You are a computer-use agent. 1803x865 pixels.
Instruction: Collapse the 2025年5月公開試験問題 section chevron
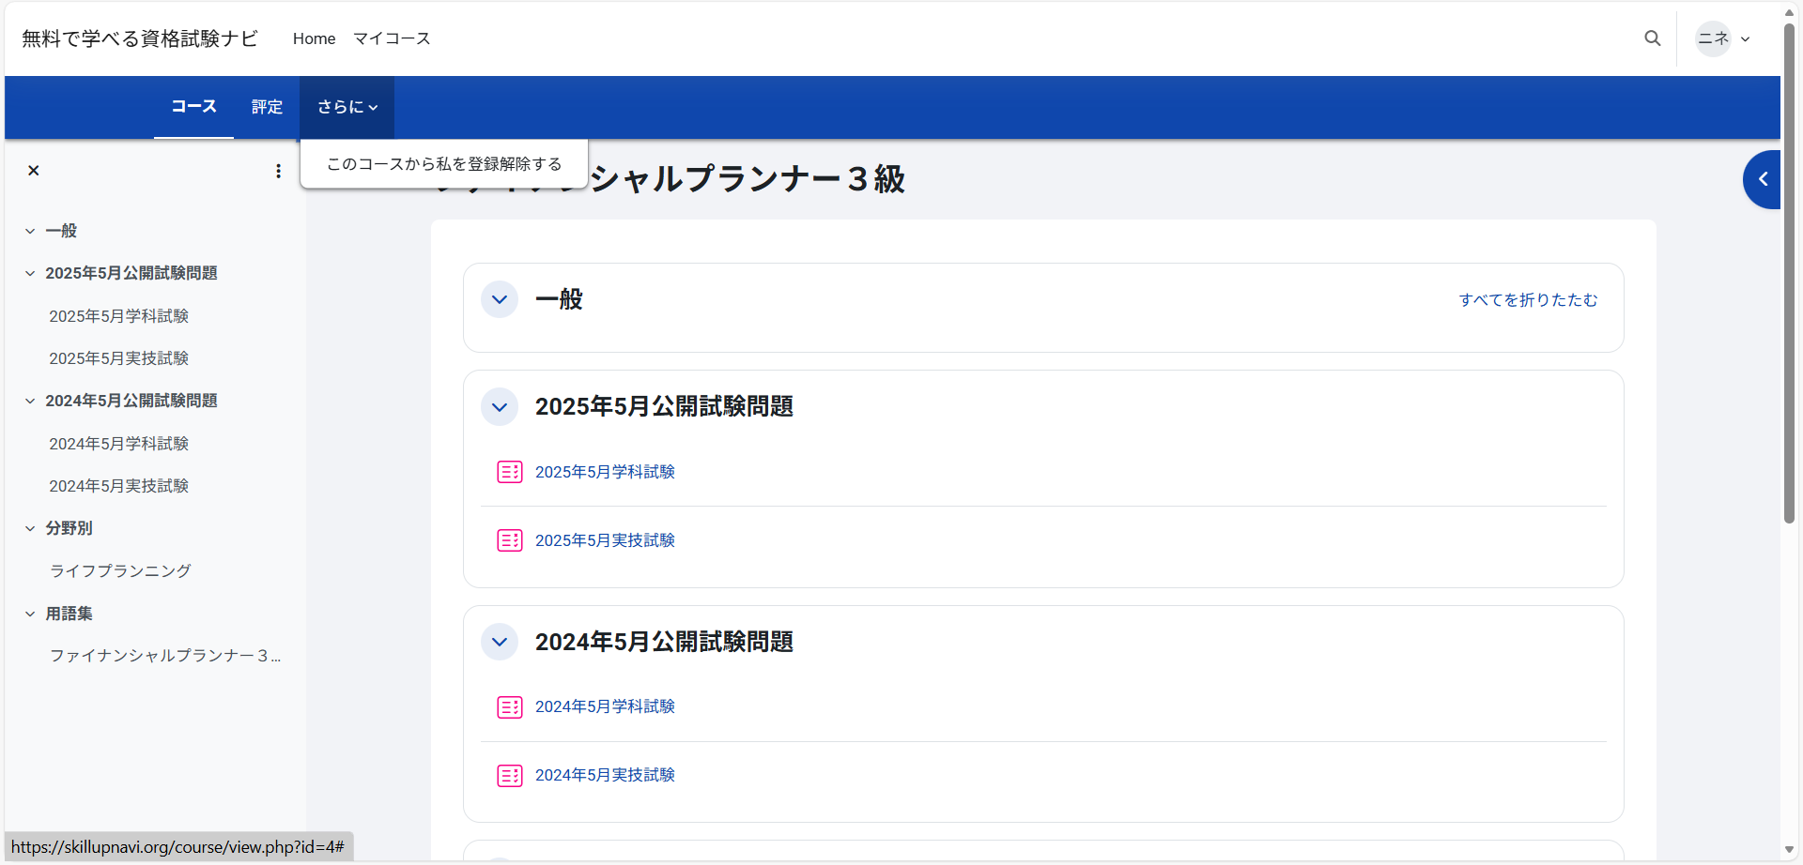pos(500,407)
